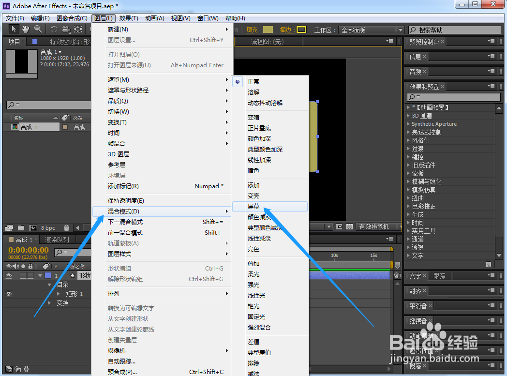Toggle layer switches pane icon at timeline bottom

click(9, 369)
